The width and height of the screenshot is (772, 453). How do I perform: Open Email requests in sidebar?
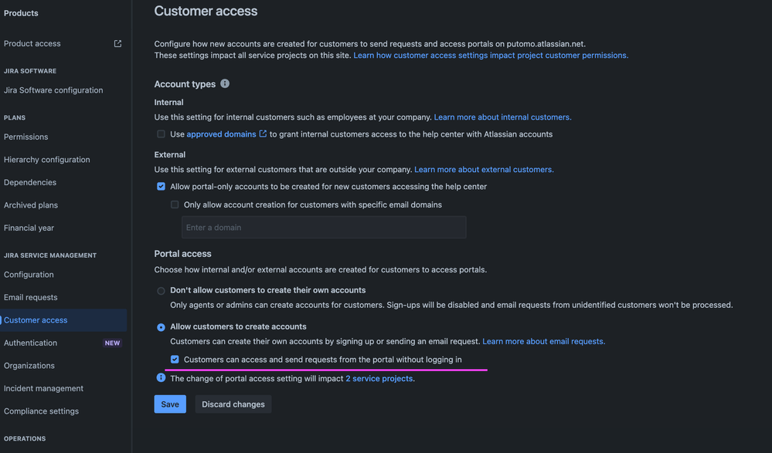click(31, 297)
